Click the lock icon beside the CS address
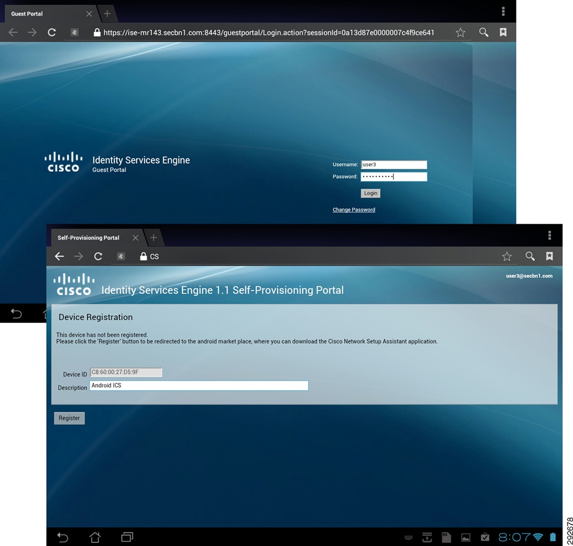The image size is (573, 546). [x=144, y=256]
